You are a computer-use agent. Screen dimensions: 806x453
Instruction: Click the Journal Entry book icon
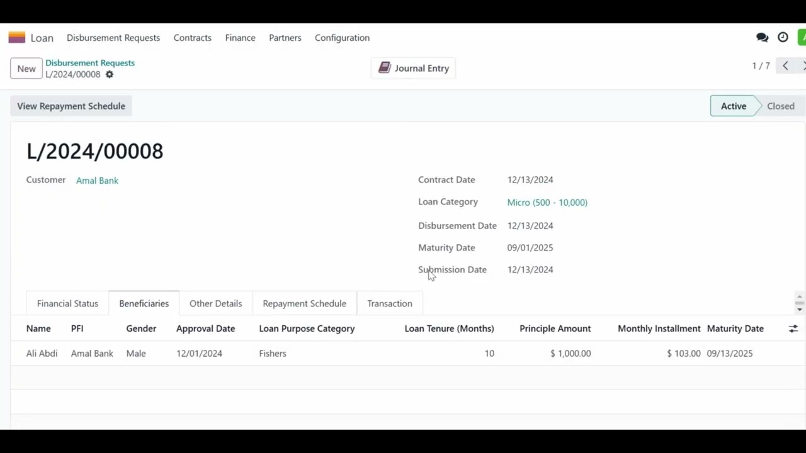[x=385, y=68]
